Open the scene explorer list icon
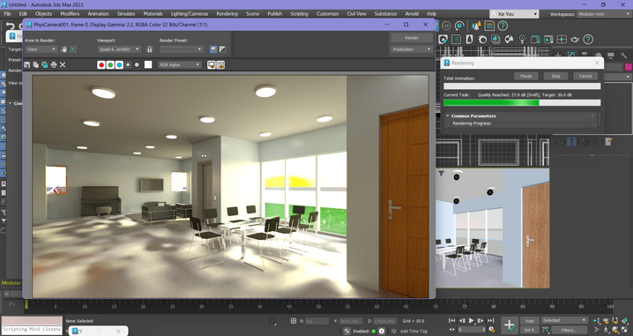633x336 pixels. 456,39
